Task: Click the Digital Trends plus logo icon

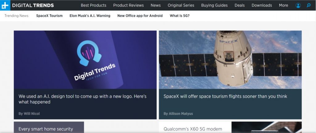Action: click(5, 5)
